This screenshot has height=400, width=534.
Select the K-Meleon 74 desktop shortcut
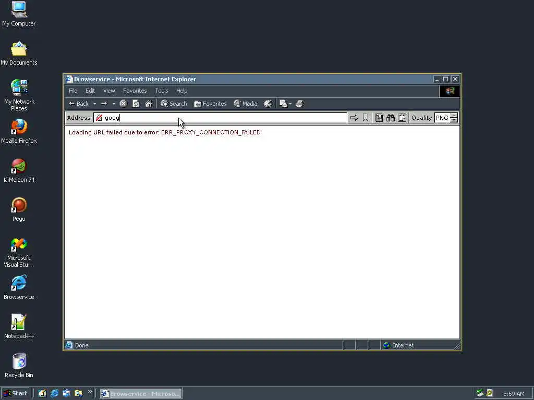(19, 170)
